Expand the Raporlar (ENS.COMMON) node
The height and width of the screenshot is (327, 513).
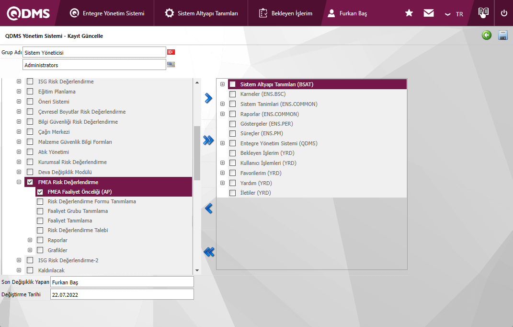point(222,114)
